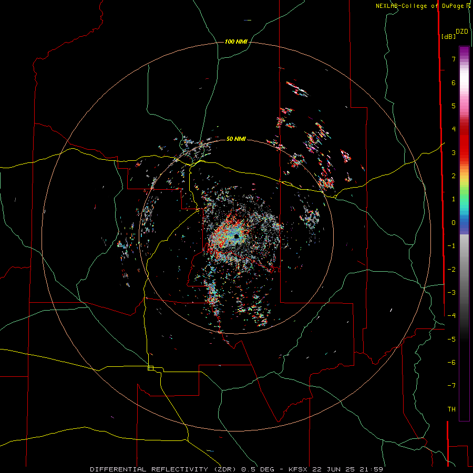The width and height of the screenshot is (473, 473).
Task: Click the -5 dB tick on the color scale
Action: [x=451, y=340]
